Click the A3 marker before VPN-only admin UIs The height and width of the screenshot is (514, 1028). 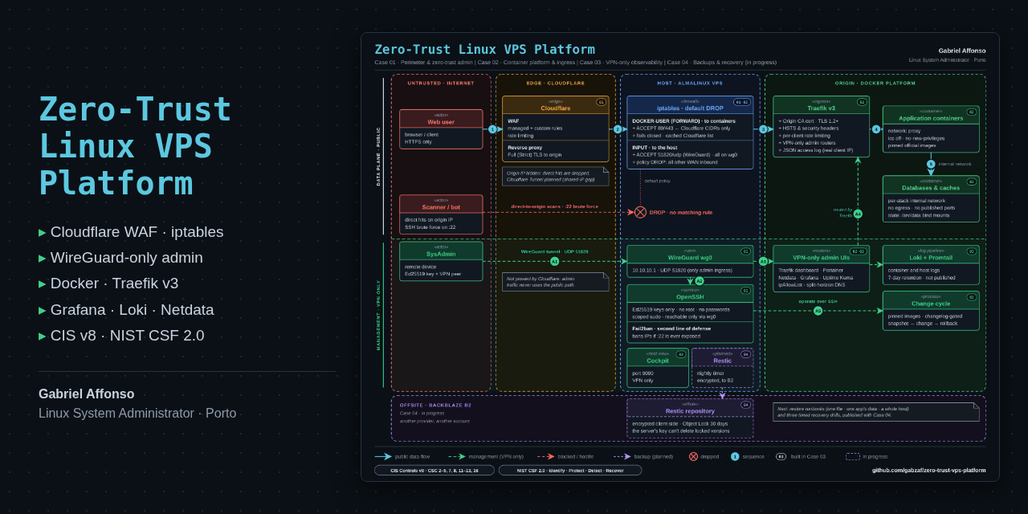(763, 261)
